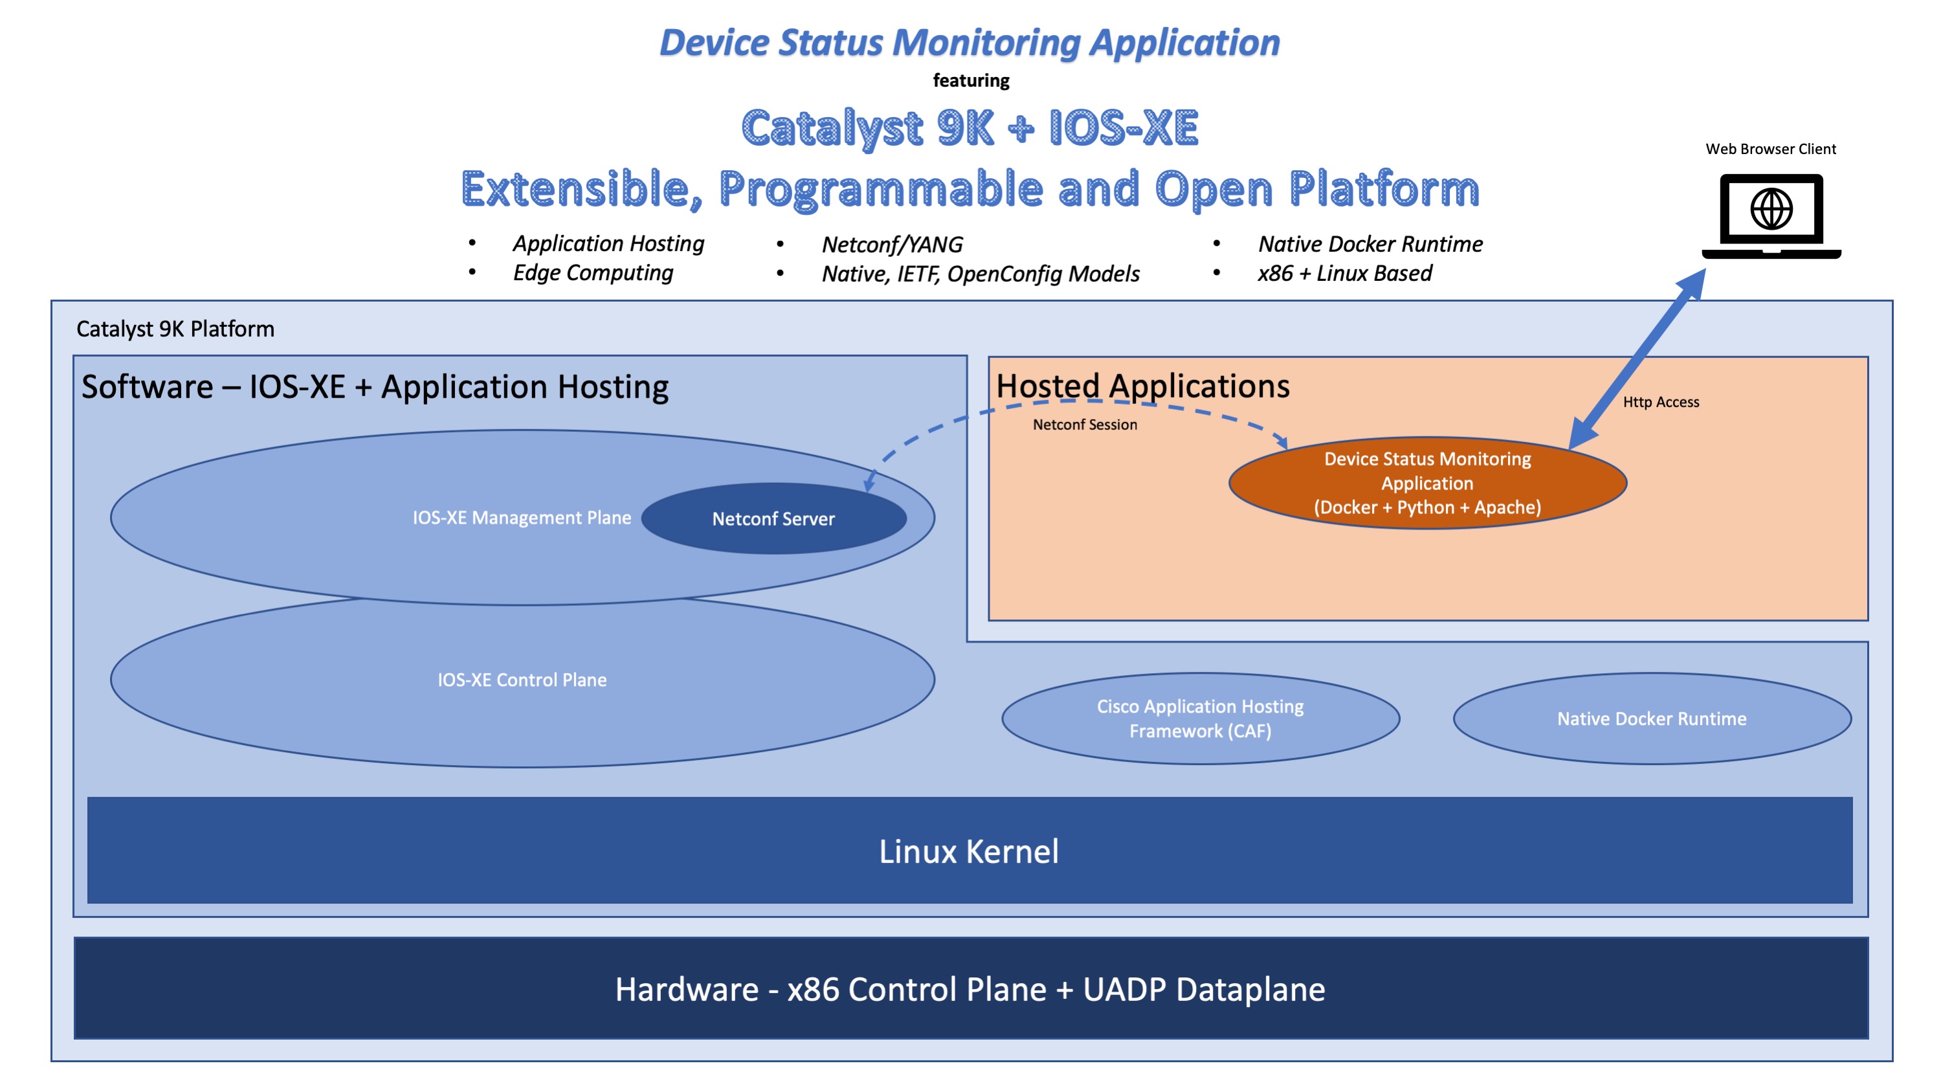The height and width of the screenshot is (1092, 1941).
Task: Click the orange Device Status Monitoring Application ellipse
Action: tap(1427, 483)
